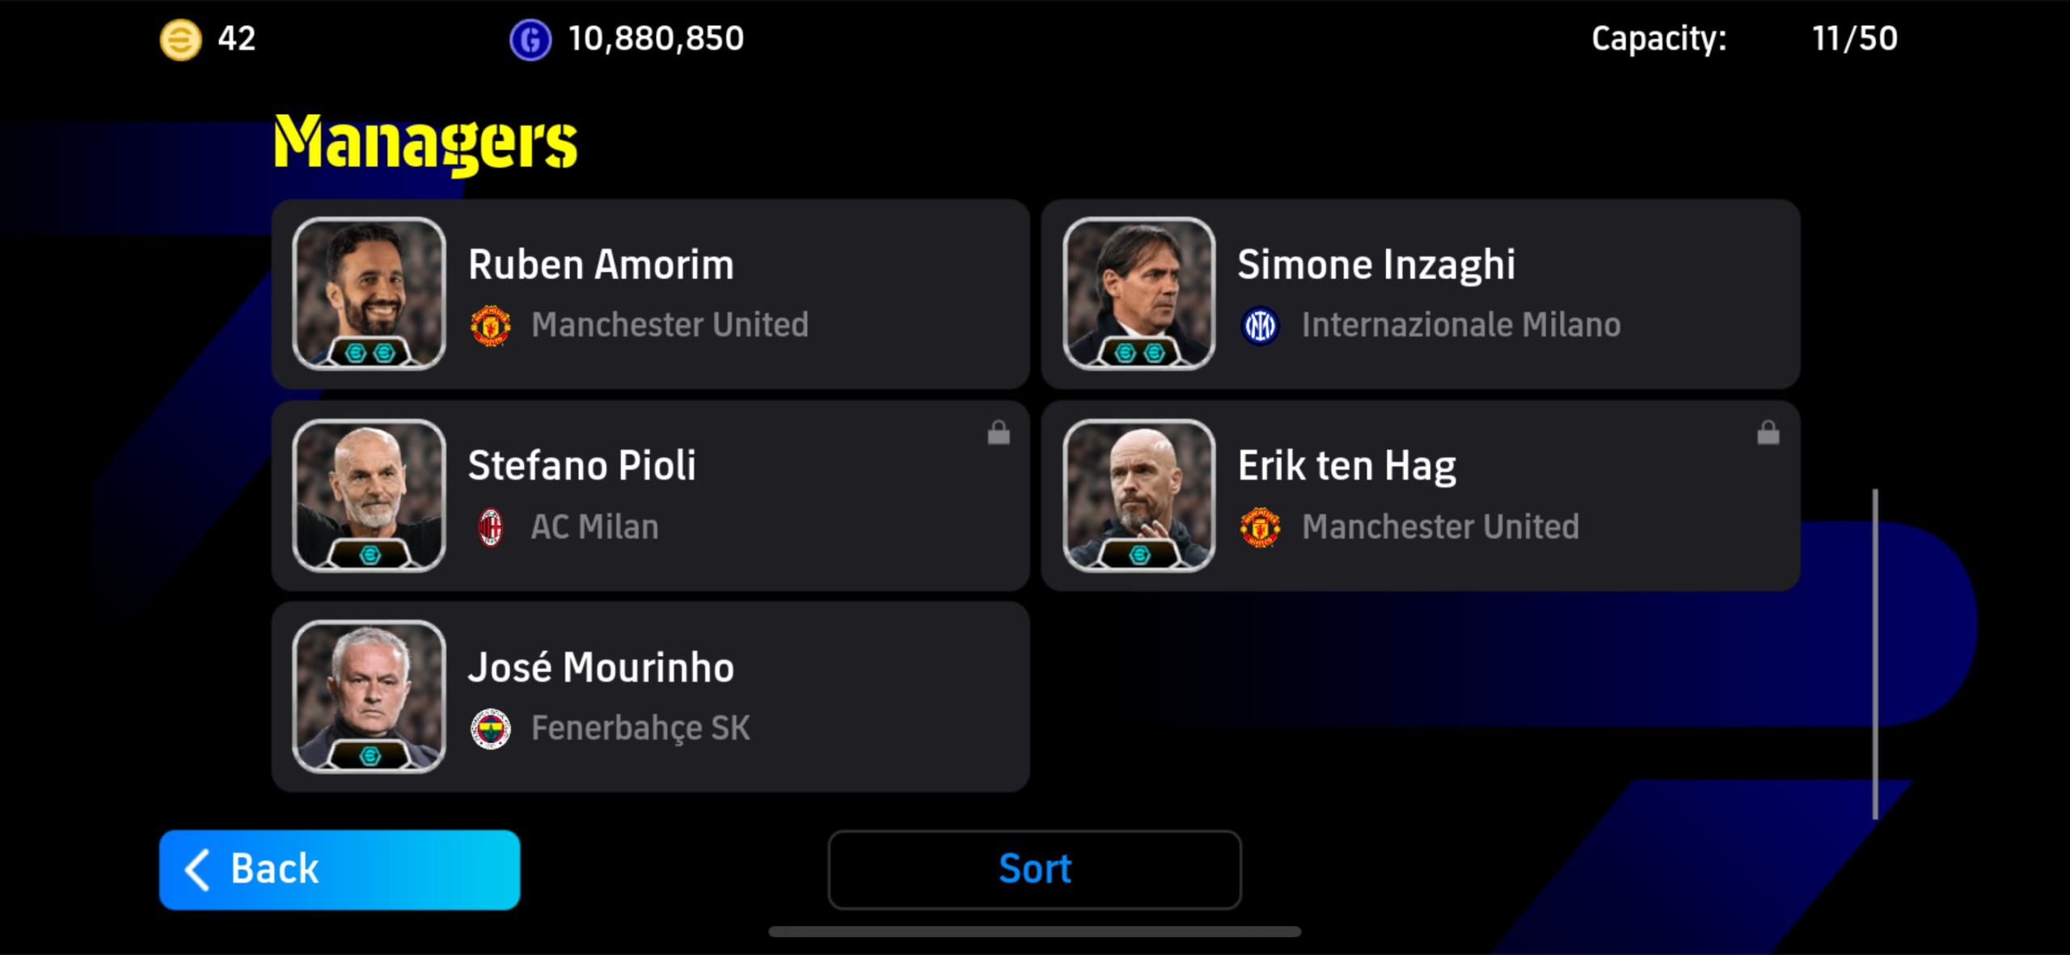
Task: Tap the Inter Milan crest icon
Action: [1260, 325]
